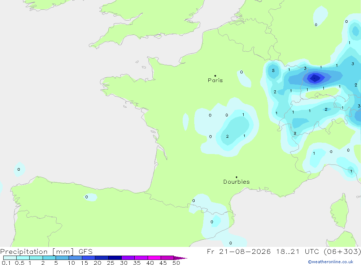This screenshot has height=265, width=361.
Task: Click the 20 to 25 mm dark blue swatch
Action: coord(101,258)
